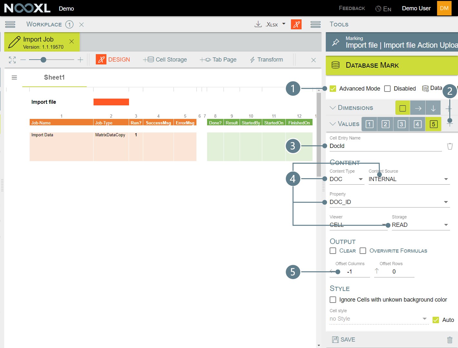Open the Workplace hamburger menu

point(10,24)
